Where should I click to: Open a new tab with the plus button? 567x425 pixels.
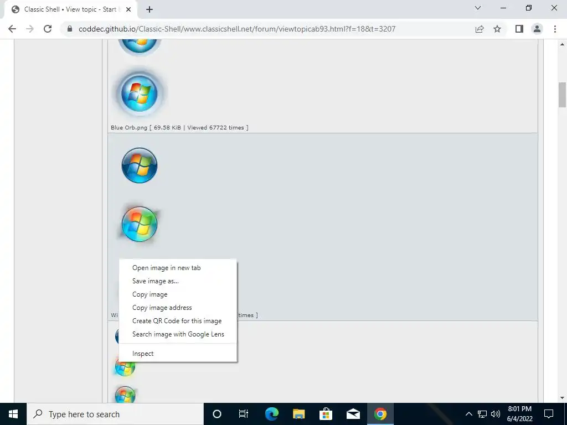pos(150,9)
